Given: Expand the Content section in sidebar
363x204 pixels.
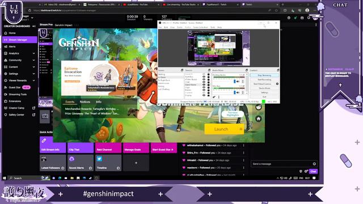Looking at the screenshot, I should click(34, 67).
